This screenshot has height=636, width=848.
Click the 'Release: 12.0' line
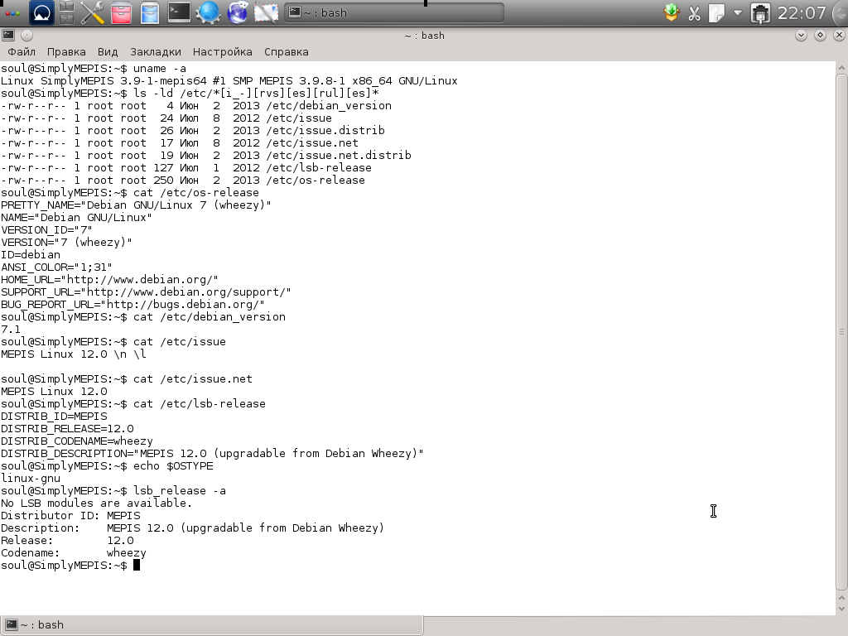pos(67,541)
